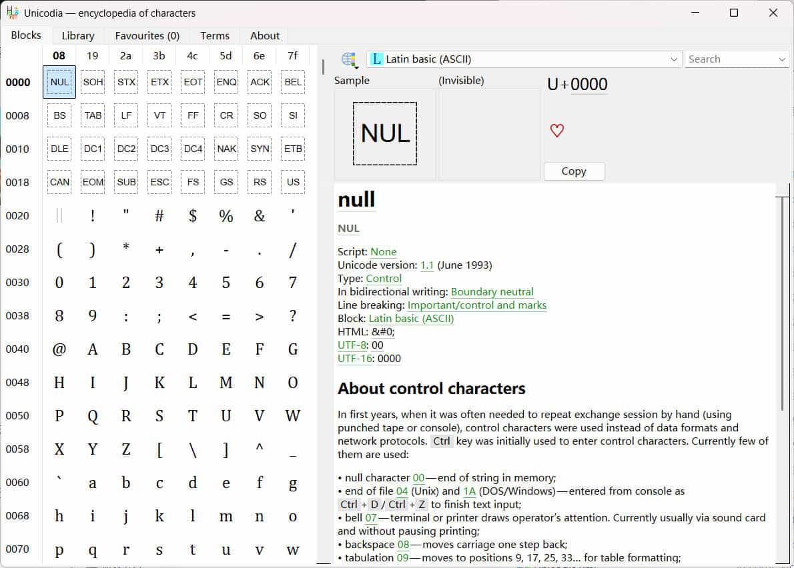Toggle the heart to favourite U+0000

[556, 130]
